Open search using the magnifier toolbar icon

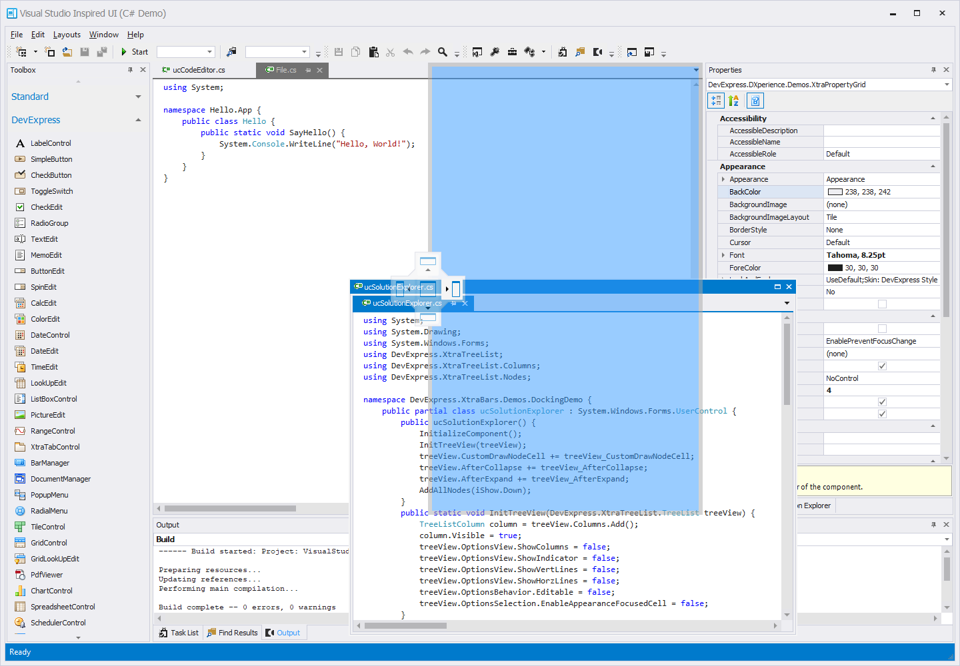[x=442, y=51]
